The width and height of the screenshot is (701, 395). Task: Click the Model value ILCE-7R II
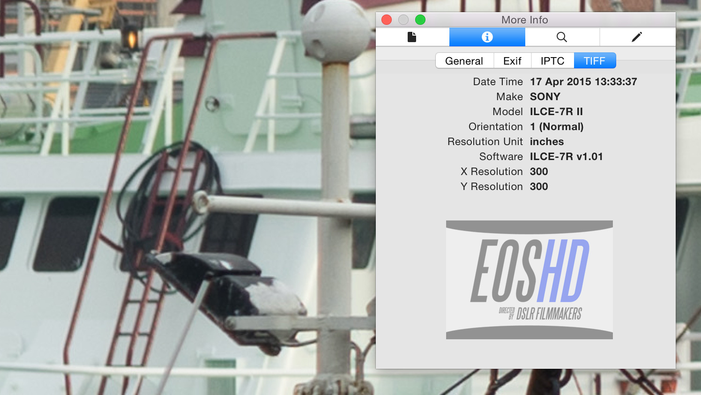tap(556, 111)
